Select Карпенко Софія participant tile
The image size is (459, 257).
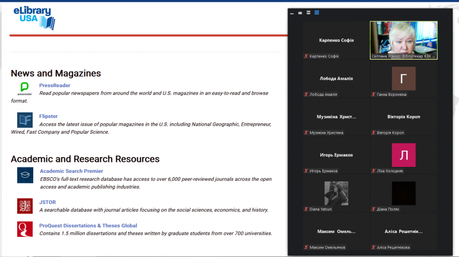336,40
